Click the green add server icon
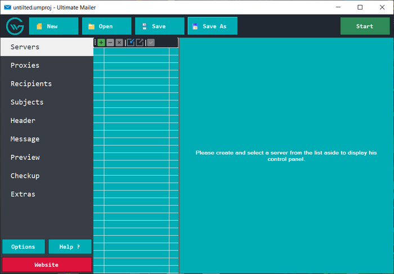The height and width of the screenshot is (274, 394). click(101, 43)
